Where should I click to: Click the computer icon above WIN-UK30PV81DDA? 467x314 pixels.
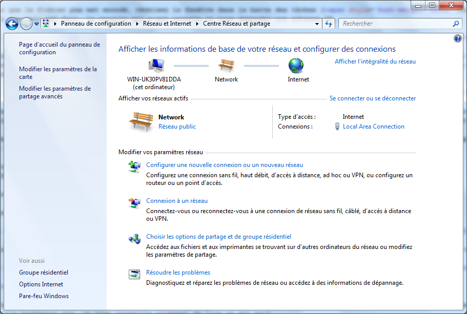tap(156, 65)
